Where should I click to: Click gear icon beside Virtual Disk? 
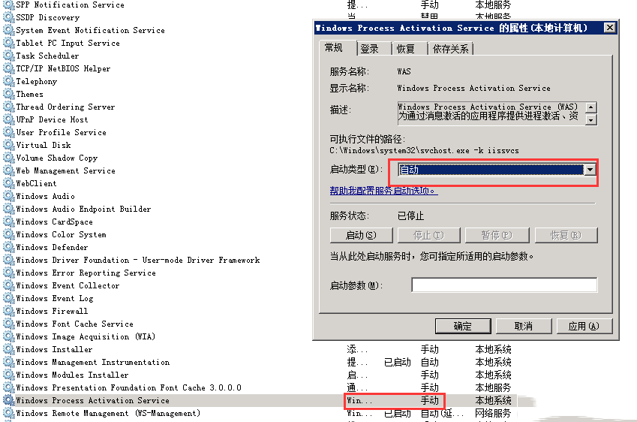tap(8, 145)
